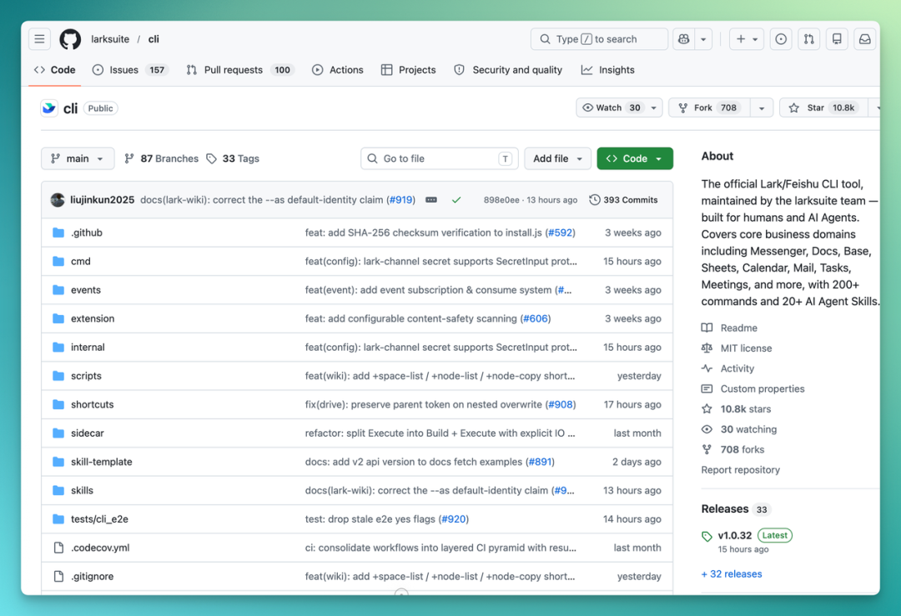The height and width of the screenshot is (616, 901).
Task: View the 393 Commits history
Action: pos(623,200)
